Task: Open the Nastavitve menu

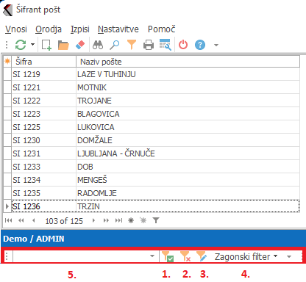Action: pos(118,29)
